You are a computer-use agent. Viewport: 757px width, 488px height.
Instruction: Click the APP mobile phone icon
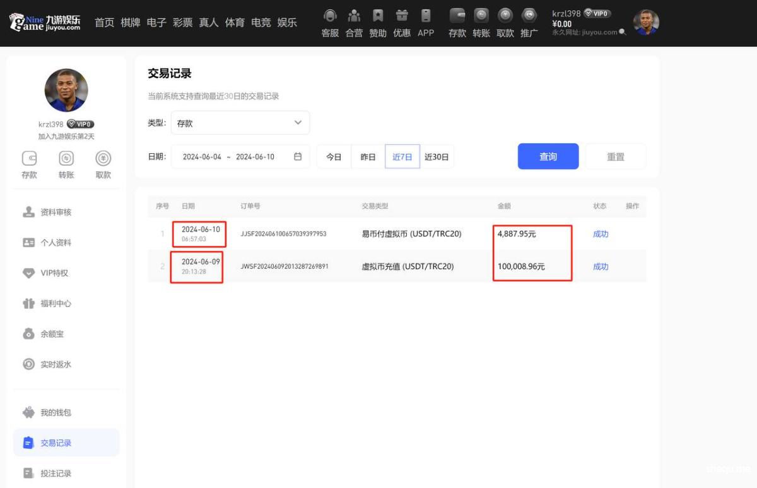pyautogui.click(x=426, y=16)
